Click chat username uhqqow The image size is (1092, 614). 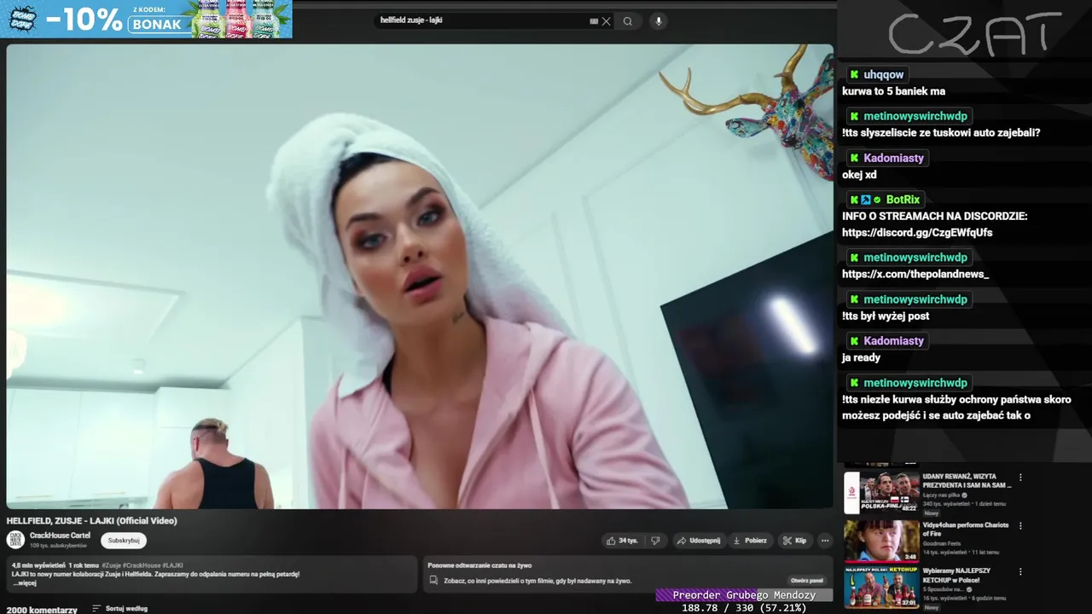(x=883, y=75)
